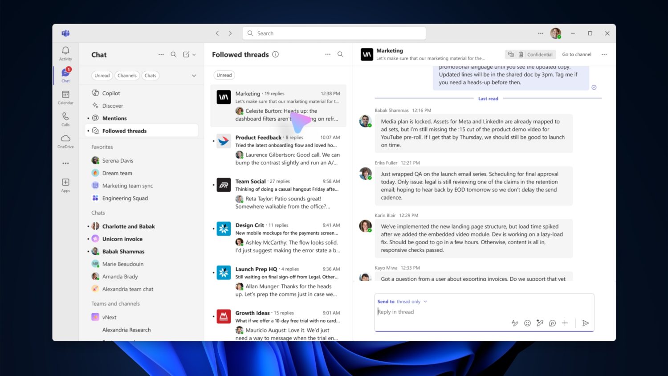Screen dimensions: 668x376
Task: Click Go to channel button
Action: point(577,54)
